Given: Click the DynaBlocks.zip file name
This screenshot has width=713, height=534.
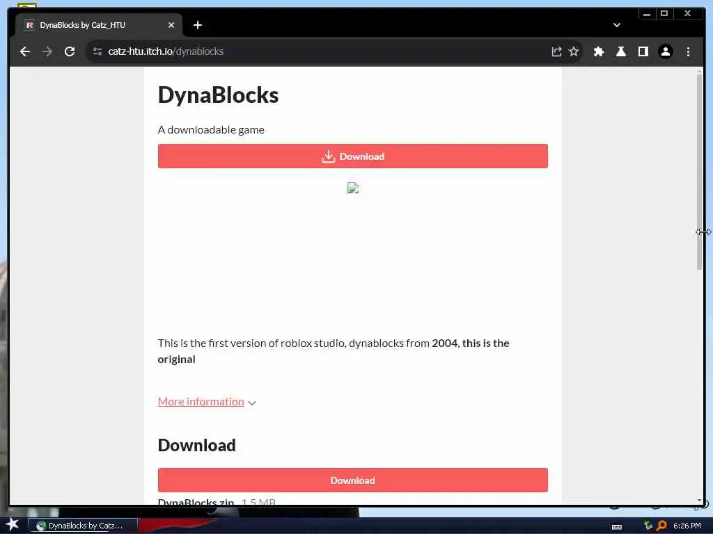Looking at the screenshot, I should (196, 502).
